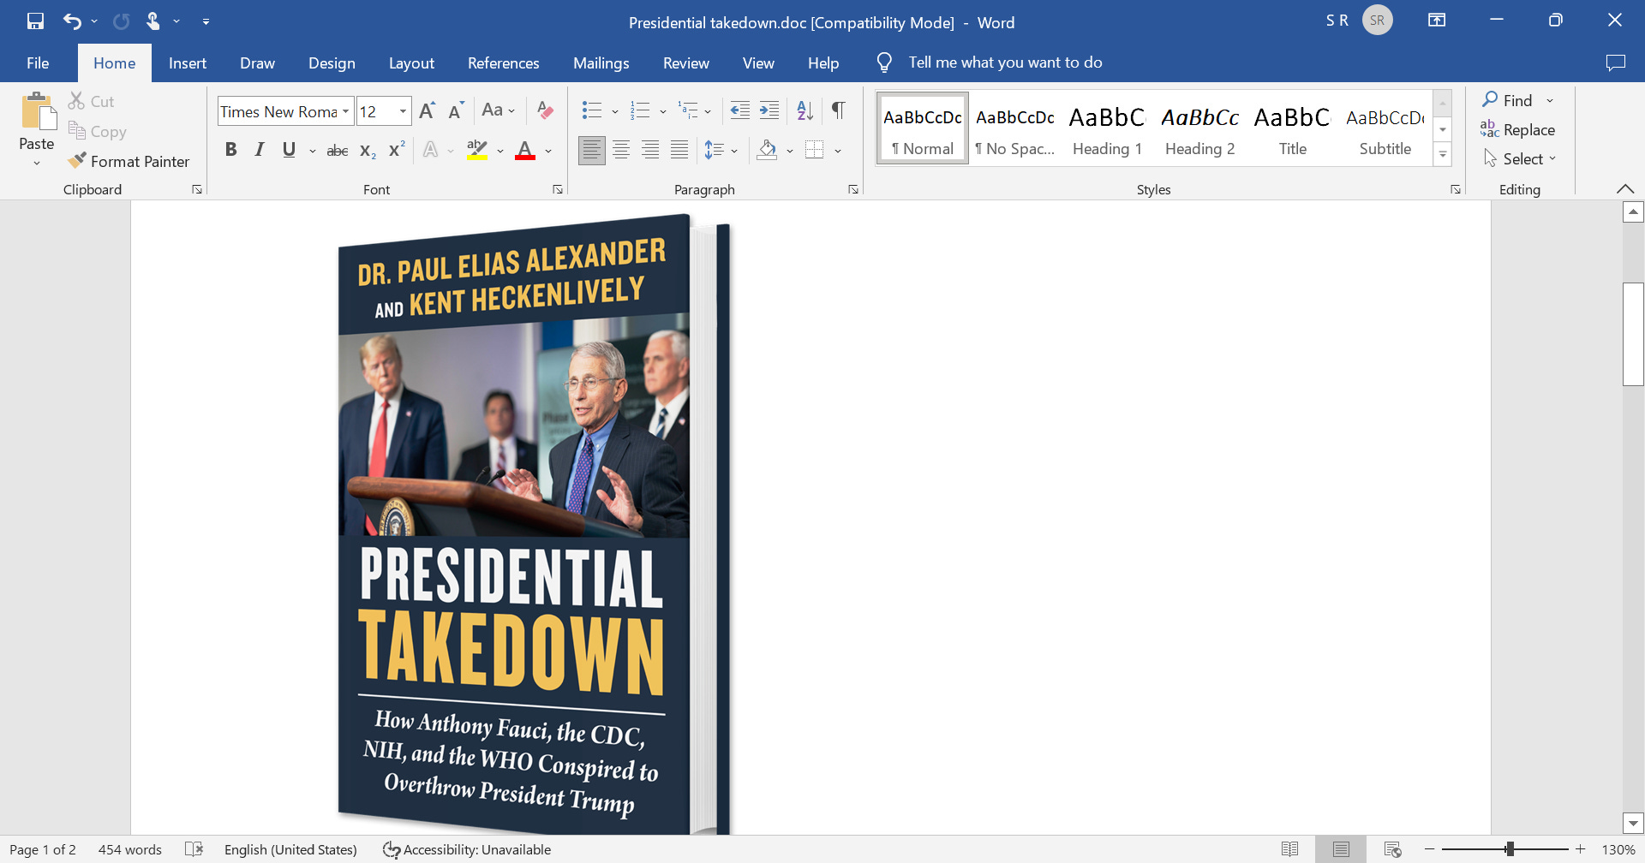This screenshot has width=1645, height=863.
Task: Click the 454 words count
Action: click(x=129, y=849)
